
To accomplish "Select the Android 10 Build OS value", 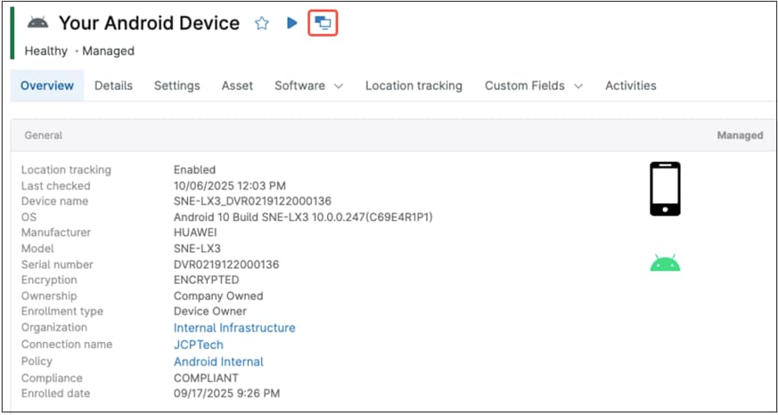I will click(303, 217).
